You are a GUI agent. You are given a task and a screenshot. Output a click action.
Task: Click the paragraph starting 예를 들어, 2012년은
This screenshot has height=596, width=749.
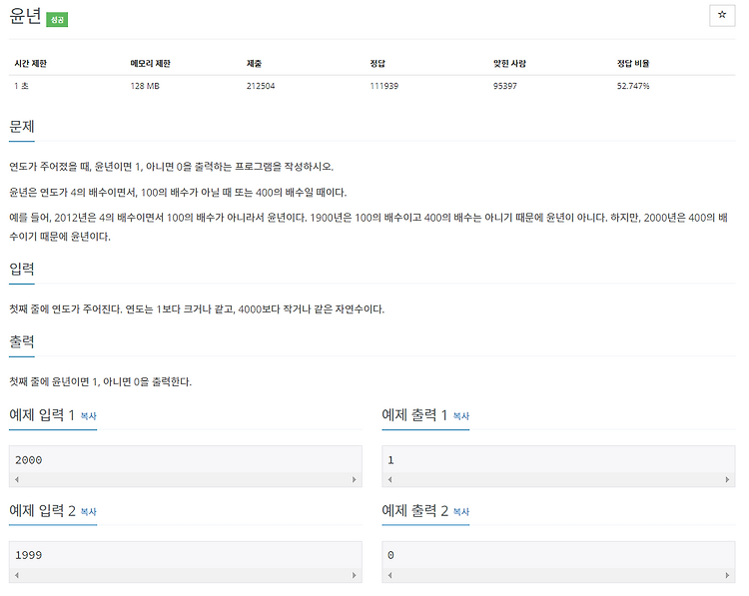(x=369, y=227)
